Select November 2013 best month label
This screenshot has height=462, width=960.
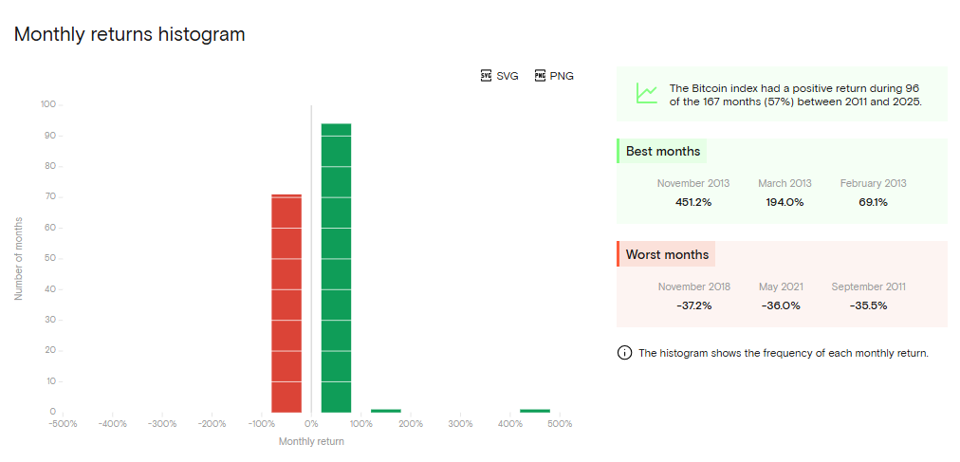693,183
